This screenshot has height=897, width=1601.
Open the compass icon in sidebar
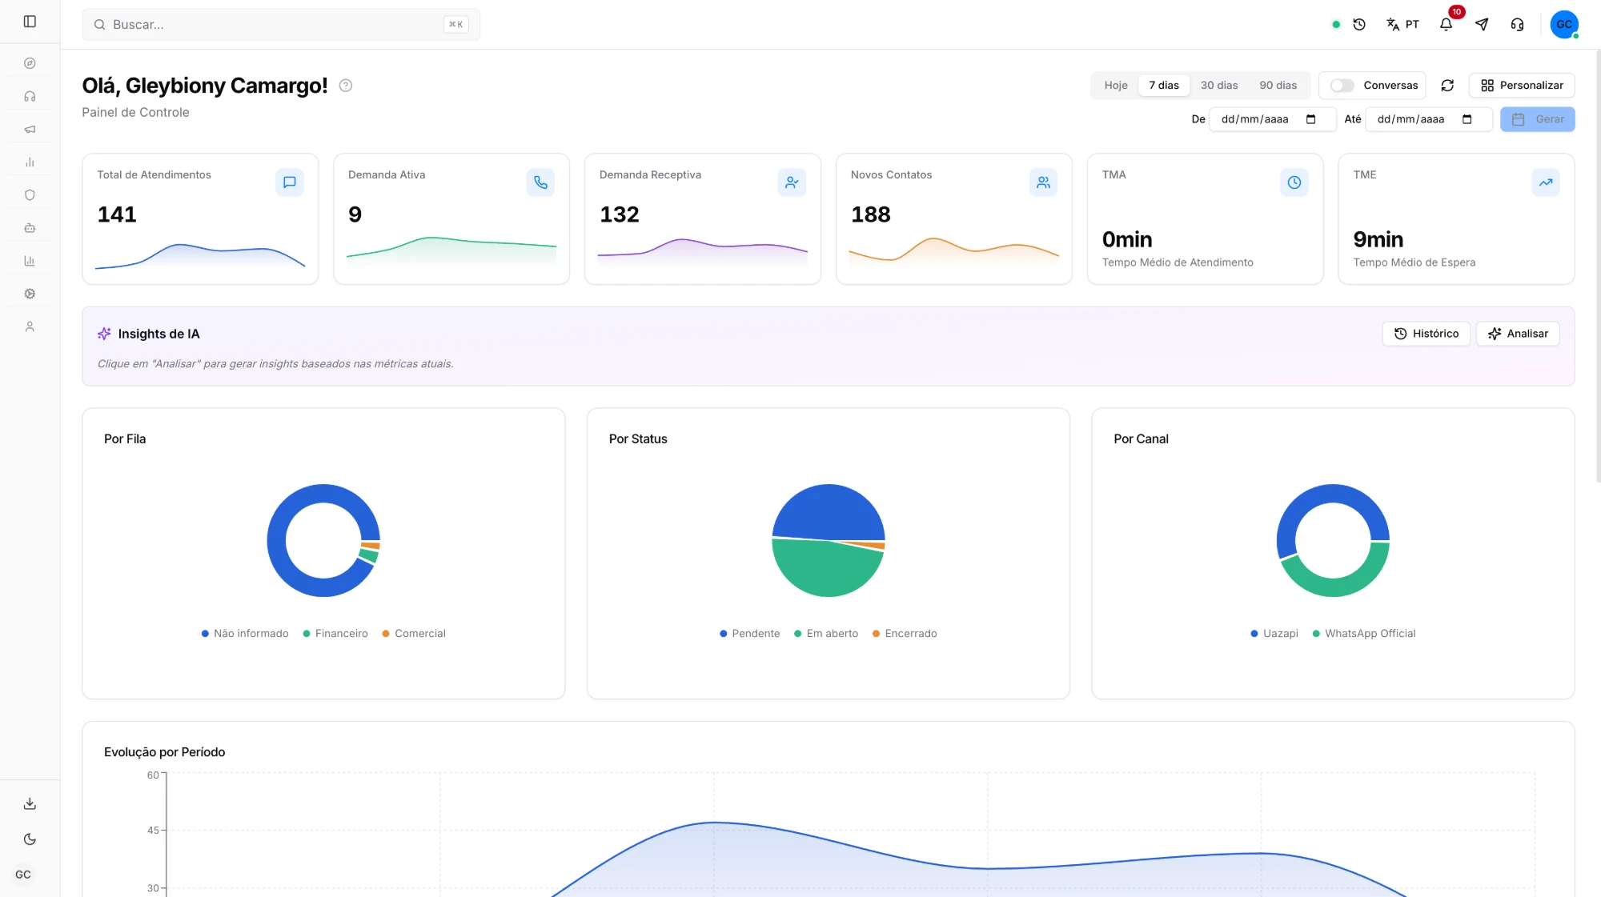pos(30,63)
